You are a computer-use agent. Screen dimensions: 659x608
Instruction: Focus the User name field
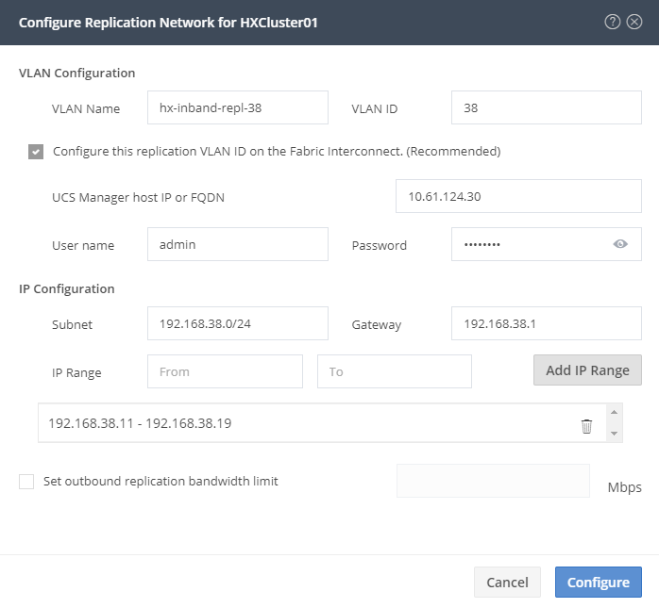[x=238, y=244]
